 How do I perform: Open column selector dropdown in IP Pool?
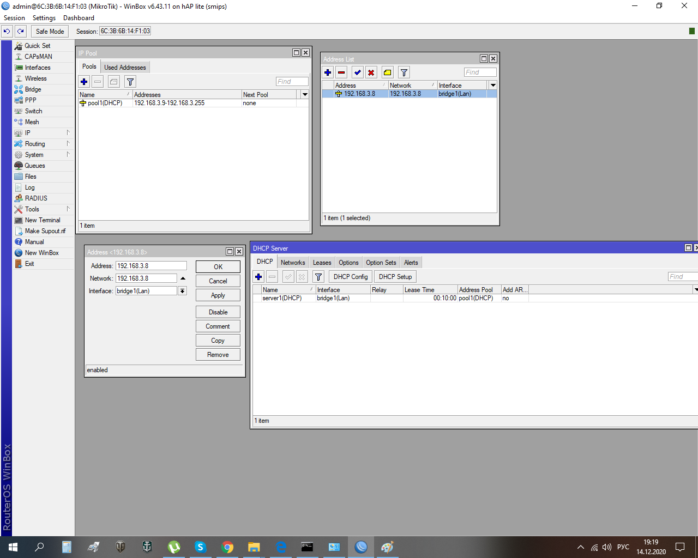305,94
